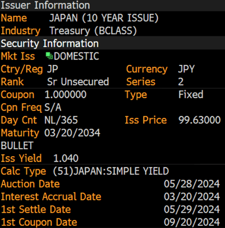Click the NL/365 day count value

61,120
